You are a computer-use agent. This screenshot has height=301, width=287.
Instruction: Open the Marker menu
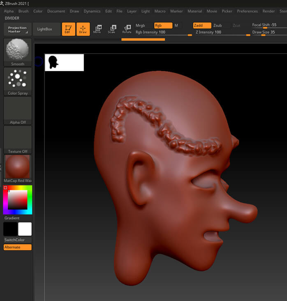click(176, 12)
